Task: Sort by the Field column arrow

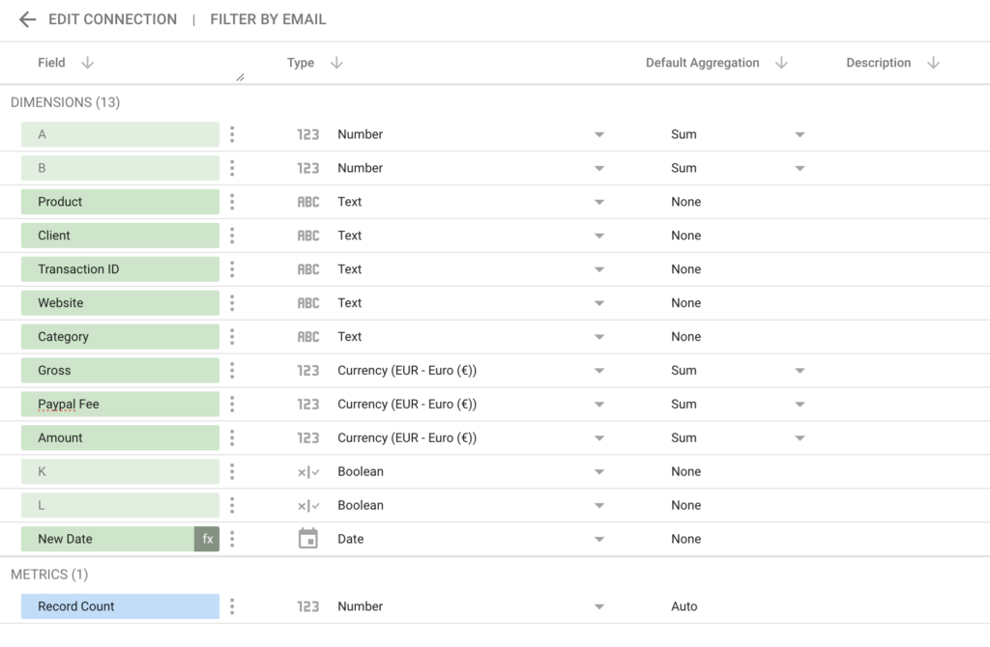Action: pyautogui.click(x=87, y=62)
